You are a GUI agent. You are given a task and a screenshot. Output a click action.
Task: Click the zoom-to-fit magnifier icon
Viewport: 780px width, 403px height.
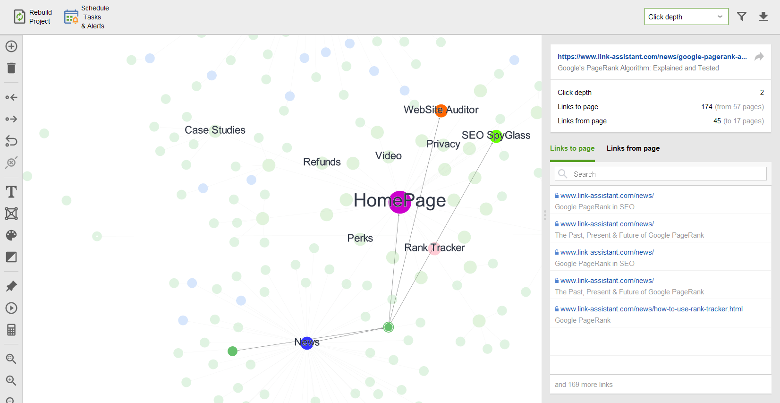(x=11, y=359)
